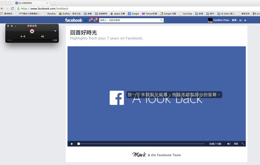Click the search magnifier icon
Image resolution: width=260 pixels, height=165 pixels.
pyautogui.click(x=162, y=20)
